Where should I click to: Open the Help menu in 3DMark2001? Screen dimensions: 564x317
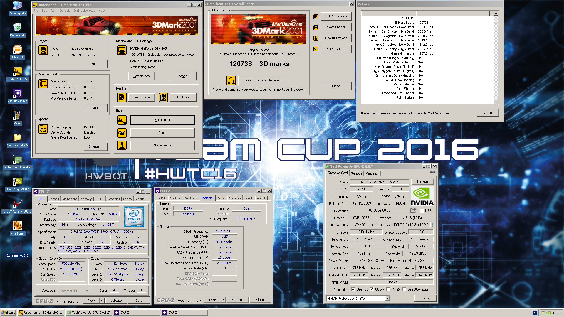point(101,11)
